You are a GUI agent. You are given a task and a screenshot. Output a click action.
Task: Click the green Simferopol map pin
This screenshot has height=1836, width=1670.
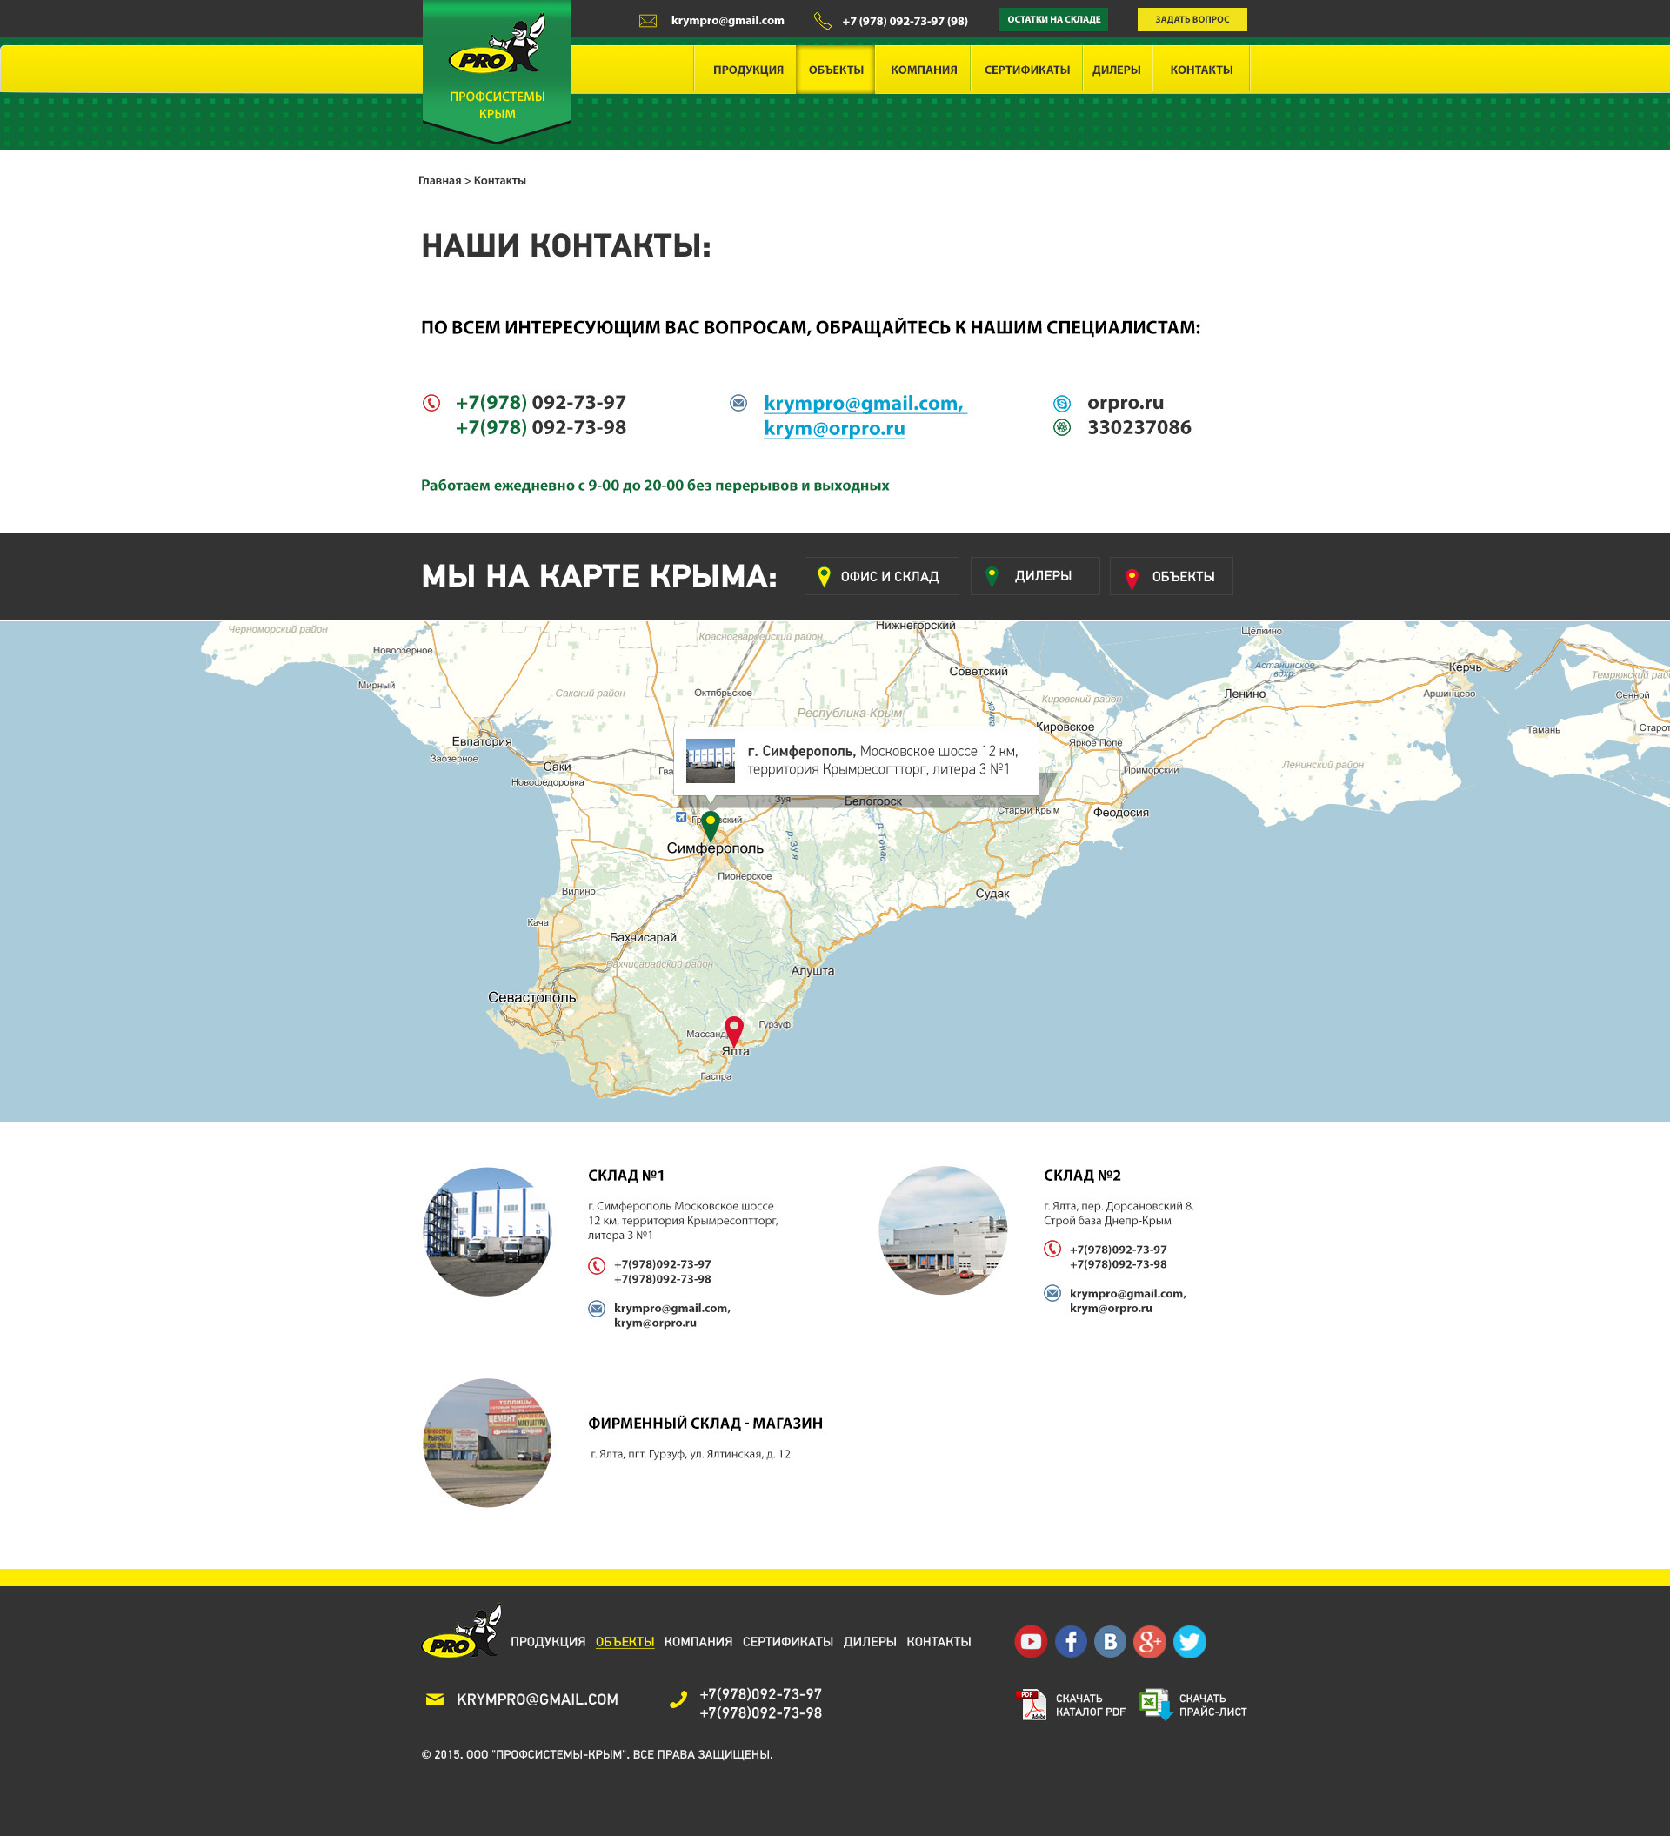[711, 824]
